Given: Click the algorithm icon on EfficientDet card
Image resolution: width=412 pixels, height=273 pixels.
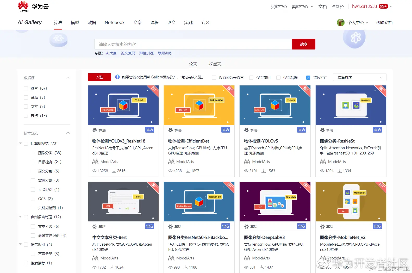Looking at the screenshot, I should (171, 130).
